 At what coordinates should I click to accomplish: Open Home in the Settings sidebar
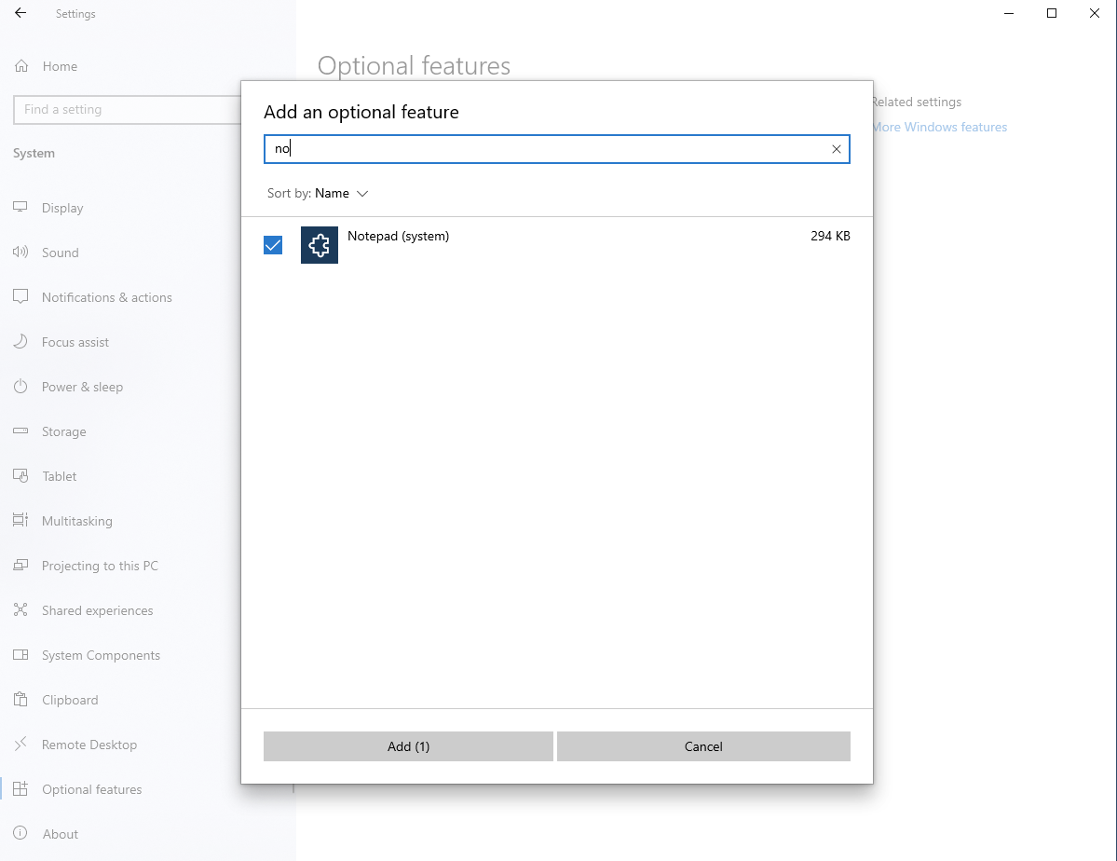coord(60,66)
